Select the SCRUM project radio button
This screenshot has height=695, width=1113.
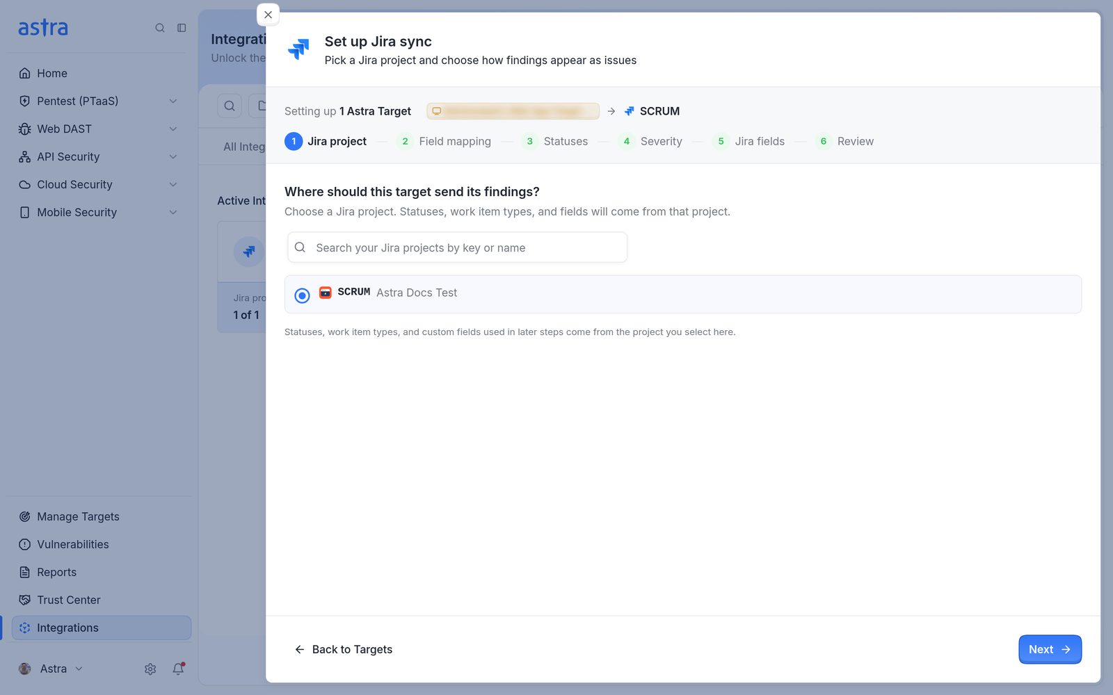(x=302, y=295)
